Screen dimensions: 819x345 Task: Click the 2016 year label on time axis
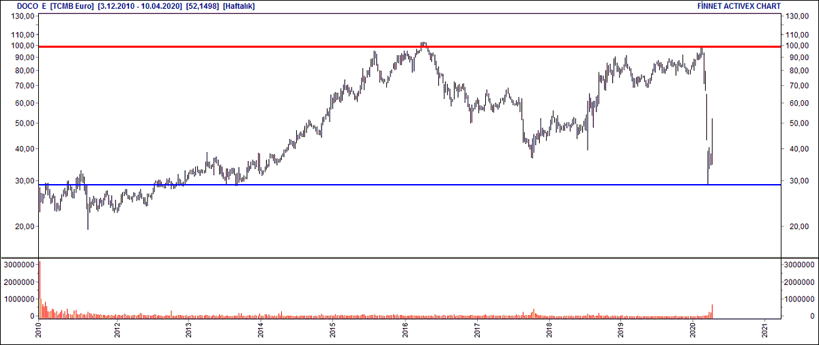pos(405,331)
